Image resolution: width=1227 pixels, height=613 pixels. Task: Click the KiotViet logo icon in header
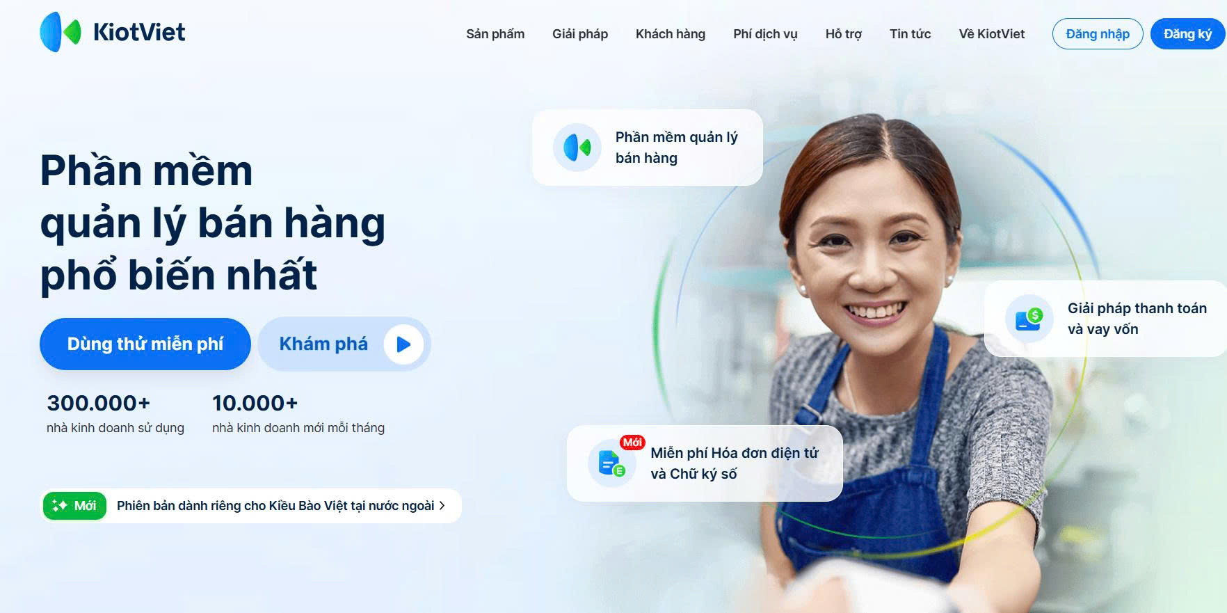tap(61, 32)
